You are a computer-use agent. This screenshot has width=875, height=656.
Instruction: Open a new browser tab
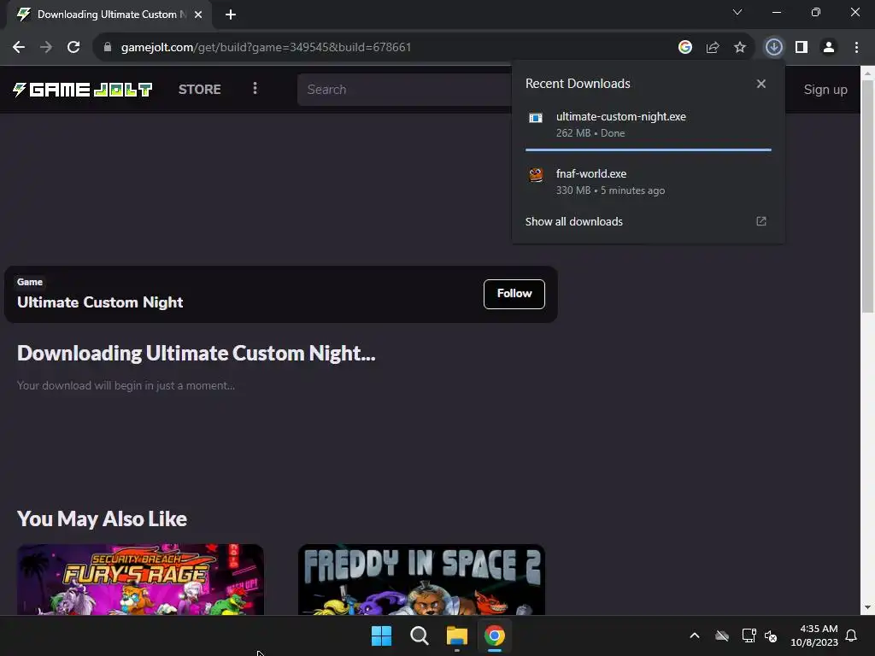231,15
